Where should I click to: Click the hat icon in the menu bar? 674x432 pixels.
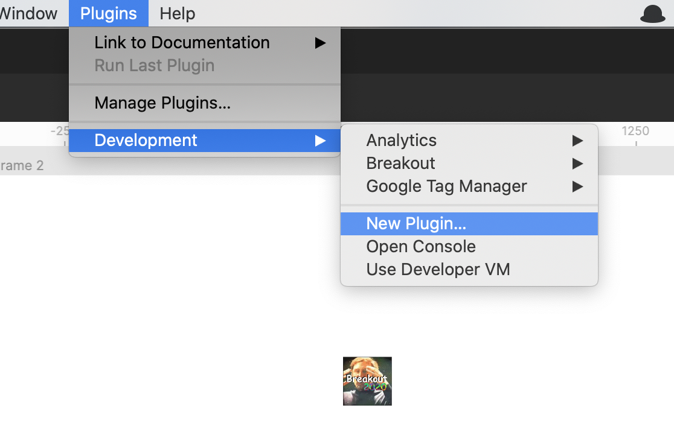click(x=652, y=14)
